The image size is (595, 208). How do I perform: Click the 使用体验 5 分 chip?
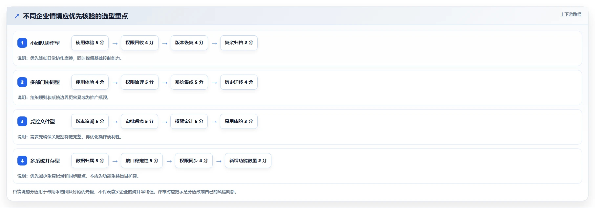click(x=90, y=43)
